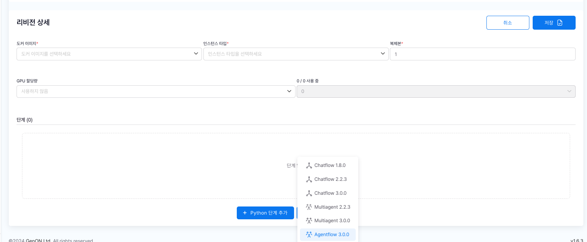The image size is (587, 242).
Task: Focus the 복제본 replica count field
Action: [x=482, y=54]
